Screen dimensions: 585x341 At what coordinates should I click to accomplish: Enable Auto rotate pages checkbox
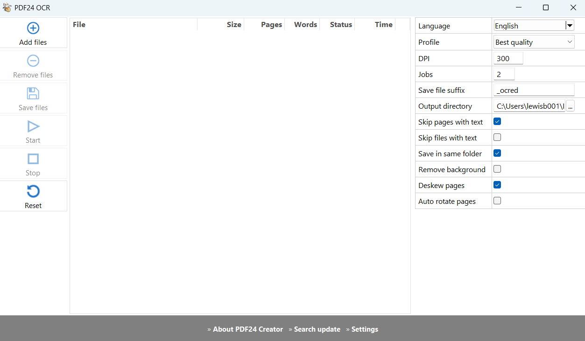(x=497, y=201)
